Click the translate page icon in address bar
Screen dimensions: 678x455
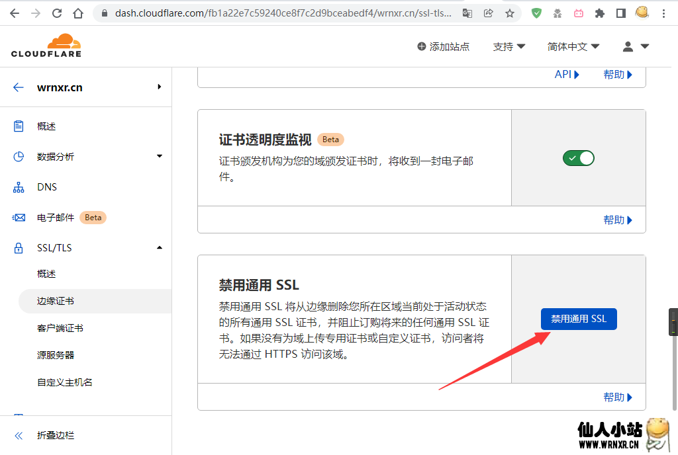[x=467, y=13]
